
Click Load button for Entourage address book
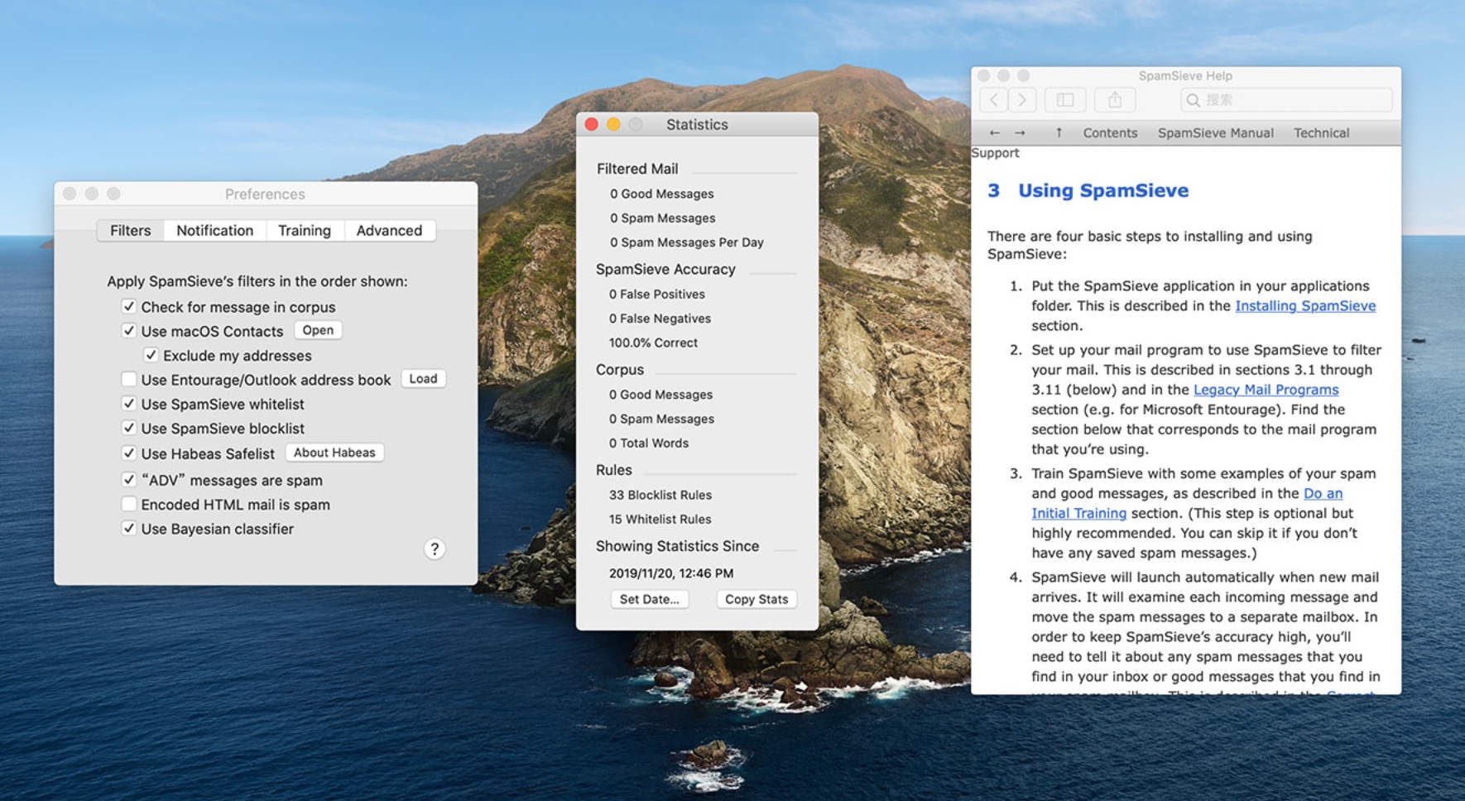point(423,378)
